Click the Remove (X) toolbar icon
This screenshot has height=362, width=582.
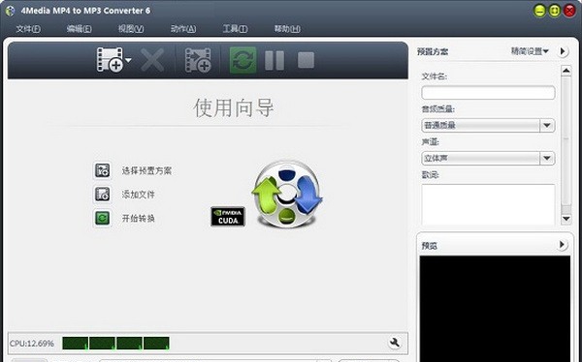click(x=152, y=60)
